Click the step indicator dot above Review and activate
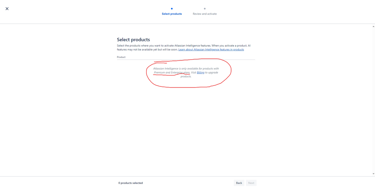Screen dimensions: 375x189 pyautogui.click(x=205, y=9)
